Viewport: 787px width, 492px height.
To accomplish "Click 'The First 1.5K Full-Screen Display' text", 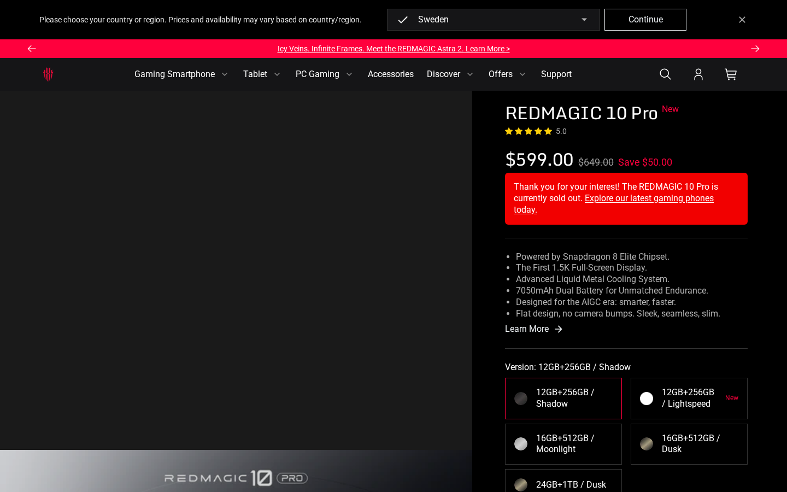I will 582,268.
